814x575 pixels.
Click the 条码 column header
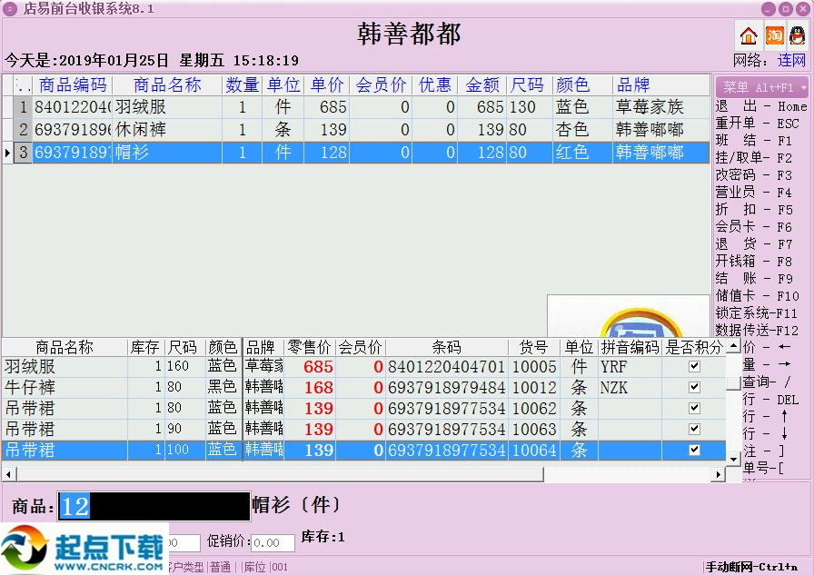coord(446,347)
